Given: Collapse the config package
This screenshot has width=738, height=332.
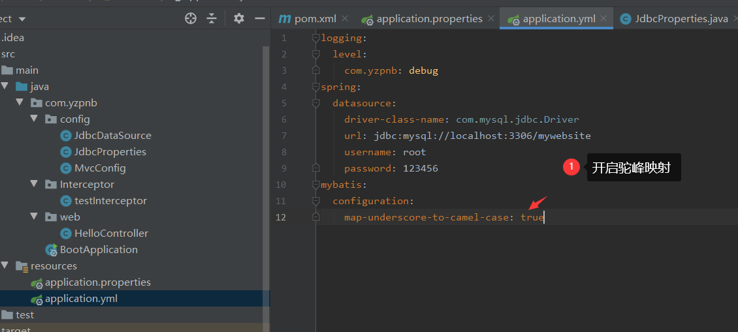Looking at the screenshot, I should (x=35, y=119).
